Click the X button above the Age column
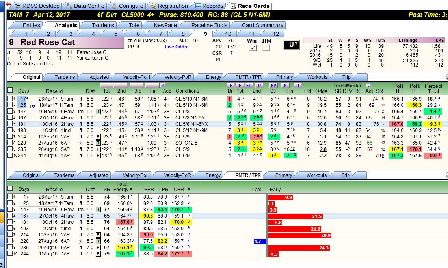 point(163,85)
